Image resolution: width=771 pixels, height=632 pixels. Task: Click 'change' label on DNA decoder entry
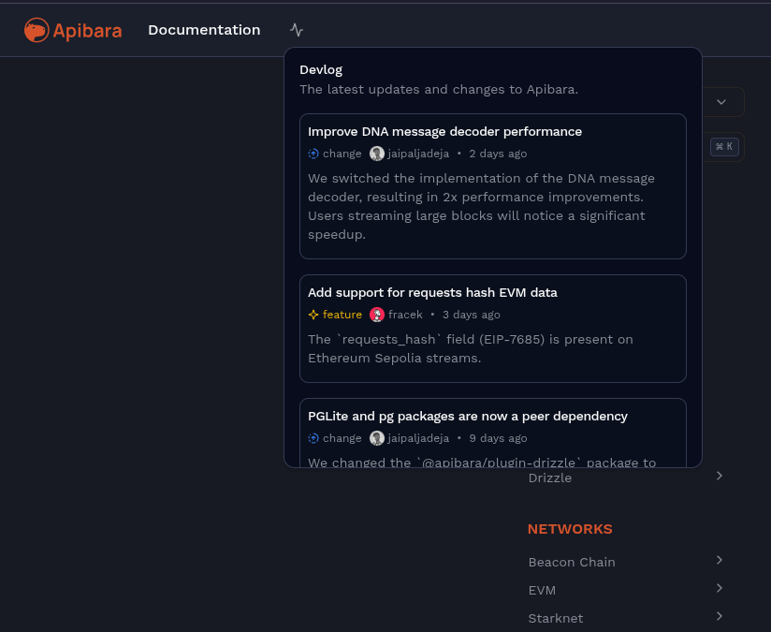pos(342,154)
